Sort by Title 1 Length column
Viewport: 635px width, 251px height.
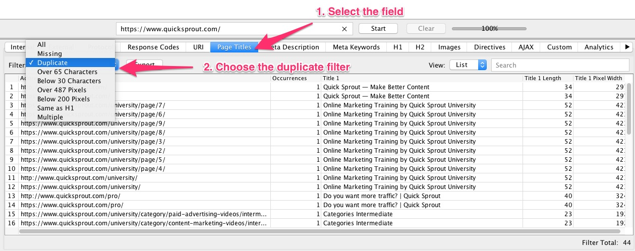click(548, 78)
